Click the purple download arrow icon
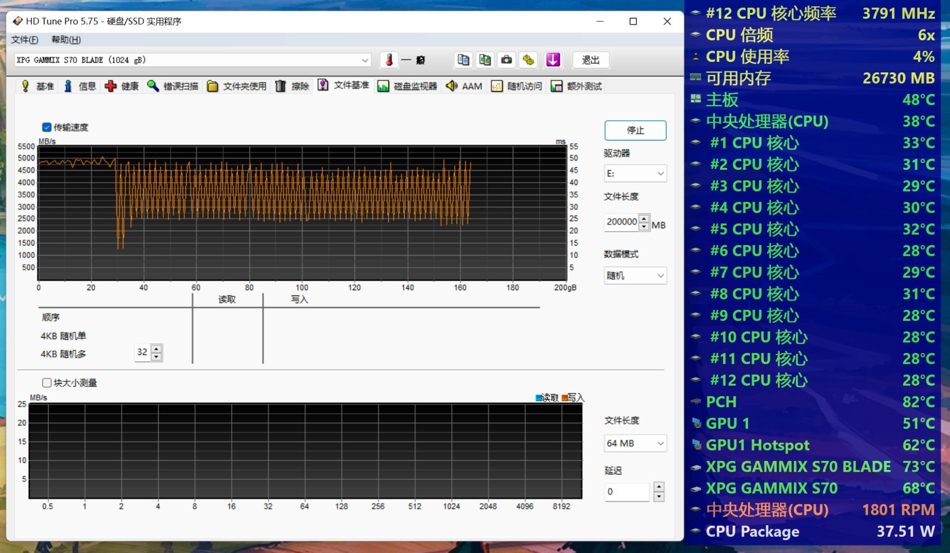The height and width of the screenshot is (553, 950). pyautogui.click(x=553, y=60)
